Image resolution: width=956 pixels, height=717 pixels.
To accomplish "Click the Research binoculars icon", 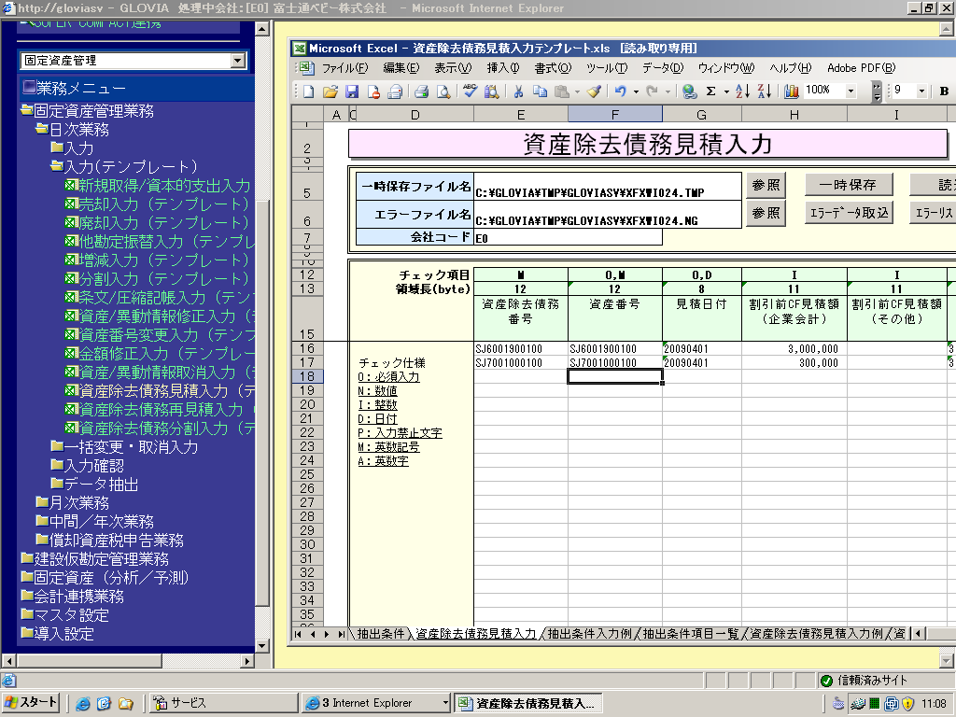I will pos(491,91).
